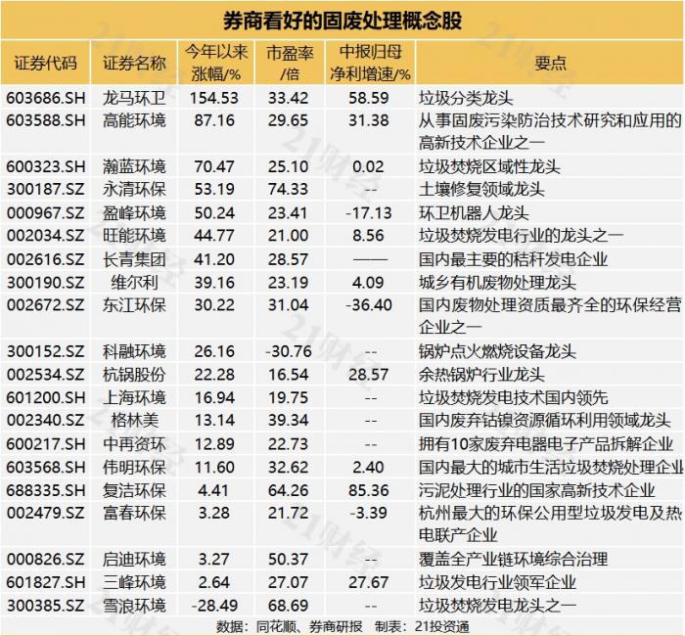Select stock name 长青集团
The height and width of the screenshot is (636, 685).
(134, 259)
